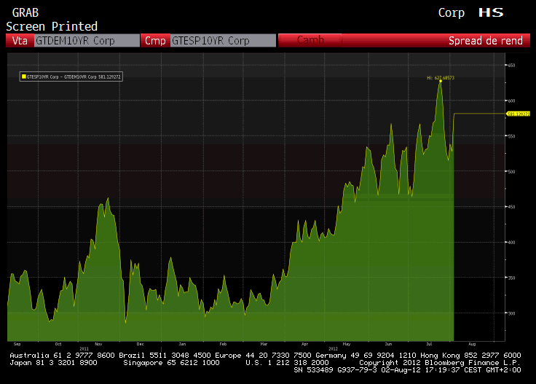536x384 pixels.
Task: Click the Nov label on time axis
Action: (98, 343)
